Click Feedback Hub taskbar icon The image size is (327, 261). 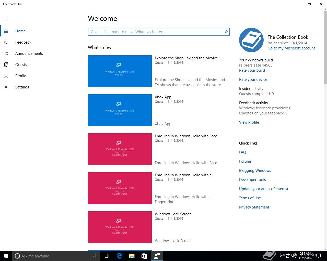point(157,256)
